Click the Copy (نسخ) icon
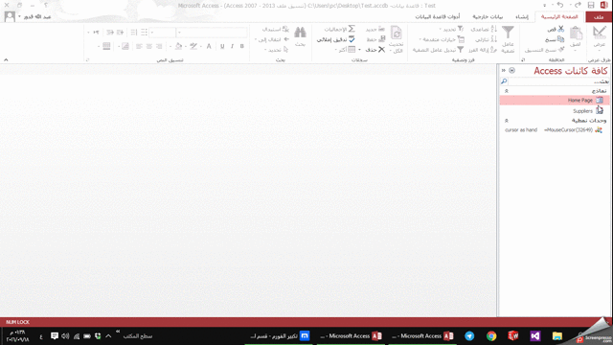The width and height of the screenshot is (613, 345). [560, 39]
